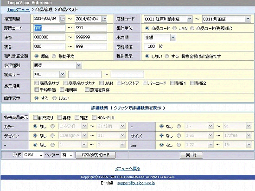
Task: Open デザイン 1:Design-A dropdown
Action: [x=73, y=135]
